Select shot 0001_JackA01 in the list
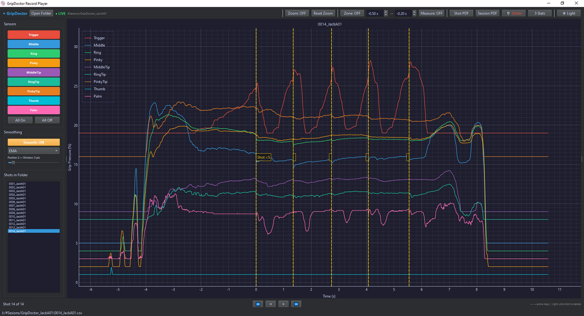Viewport: 584px width, 316px height. 34,184
